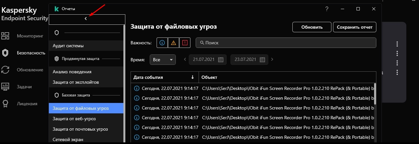Sort by Дата события column header
419x144 pixels.
165,77
